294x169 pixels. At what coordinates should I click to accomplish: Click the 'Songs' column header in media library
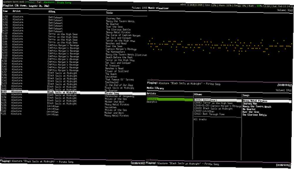pos(246,95)
